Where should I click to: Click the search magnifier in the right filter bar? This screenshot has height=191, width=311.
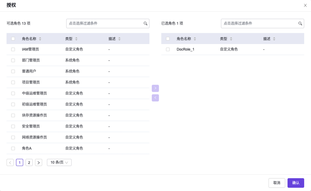click(300, 23)
